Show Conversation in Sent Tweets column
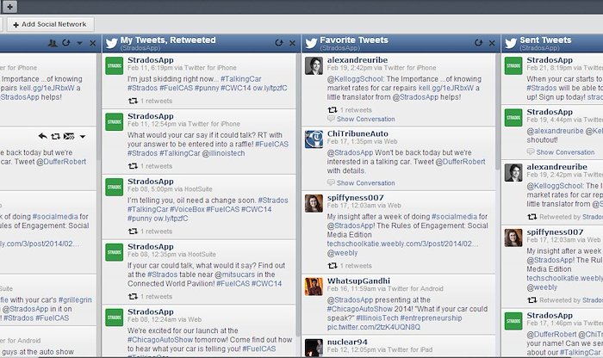Screen dimensions: 603x358 coord(565,152)
